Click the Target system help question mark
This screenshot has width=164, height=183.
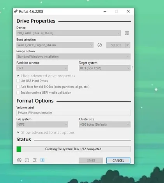click(x=132, y=68)
